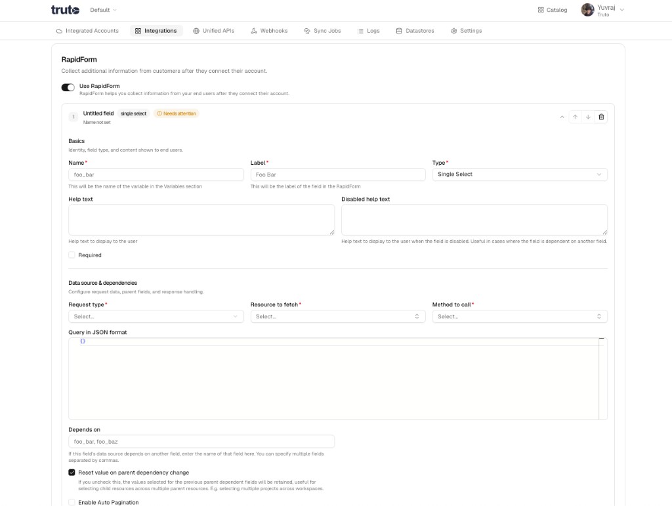Select the Integrations tab
The image size is (672, 506).
point(156,31)
